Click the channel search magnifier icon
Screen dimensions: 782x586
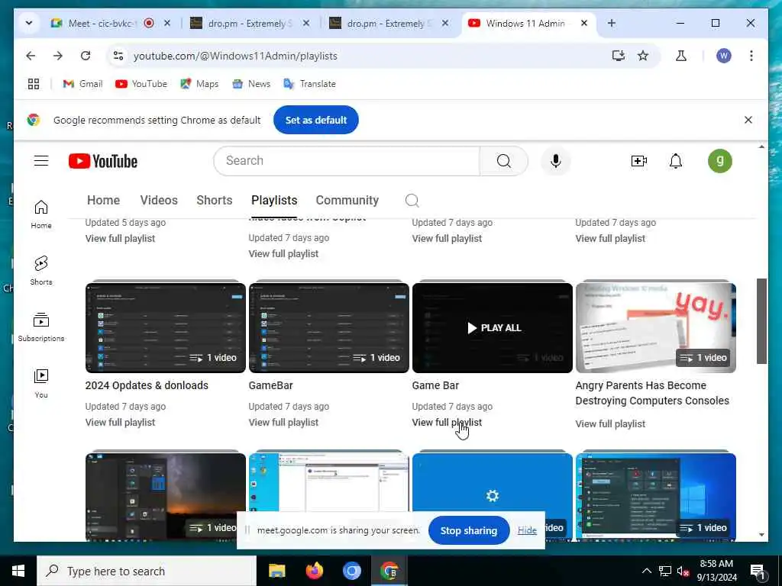point(412,201)
